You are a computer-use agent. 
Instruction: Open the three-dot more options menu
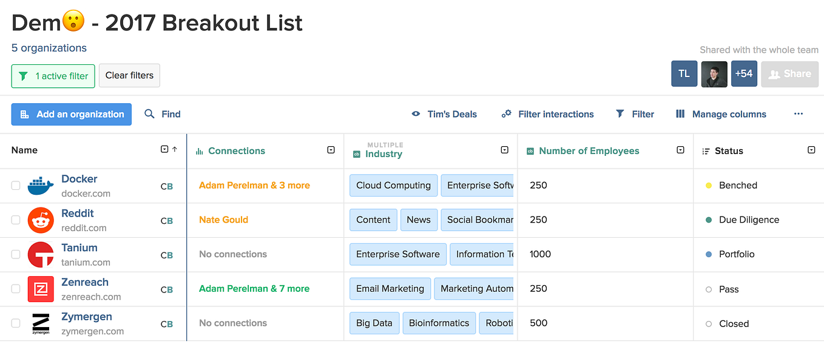(x=799, y=114)
